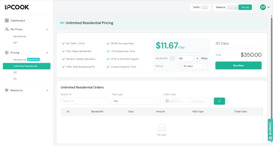The image size is (273, 146).
Task: Open the account menu chevron
Action: tap(269, 7)
